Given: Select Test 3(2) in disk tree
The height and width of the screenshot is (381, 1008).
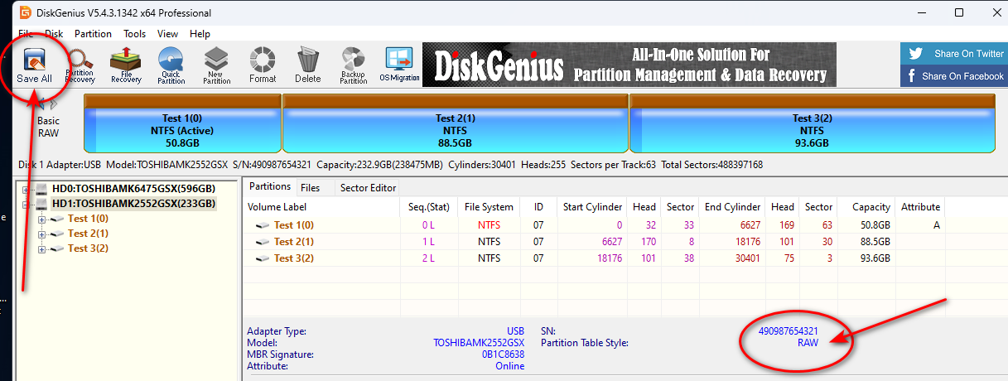Looking at the screenshot, I should pyautogui.click(x=88, y=248).
